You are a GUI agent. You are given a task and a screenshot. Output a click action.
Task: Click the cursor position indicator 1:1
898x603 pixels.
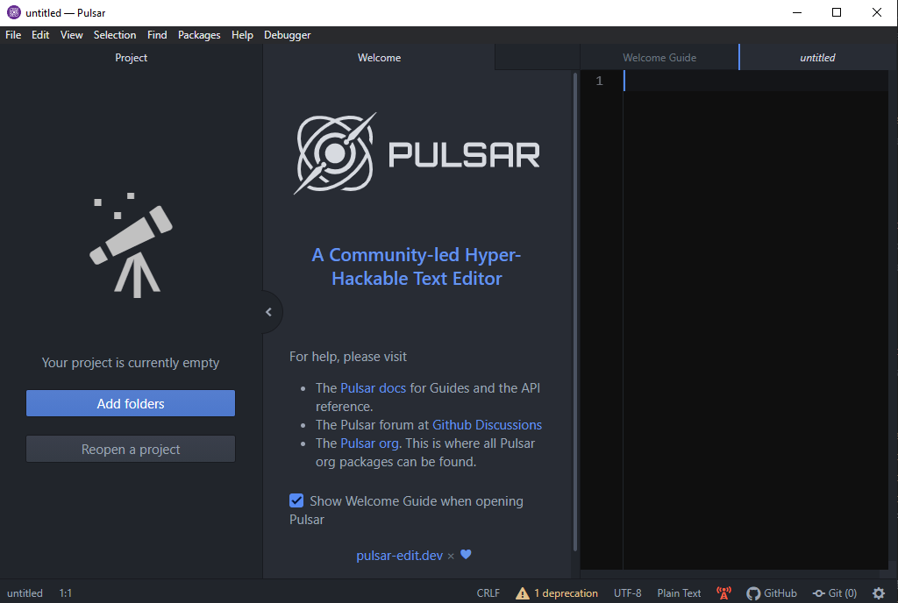click(65, 593)
